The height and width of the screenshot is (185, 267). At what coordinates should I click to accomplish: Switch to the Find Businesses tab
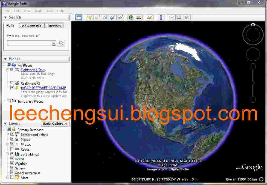click(x=31, y=26)
